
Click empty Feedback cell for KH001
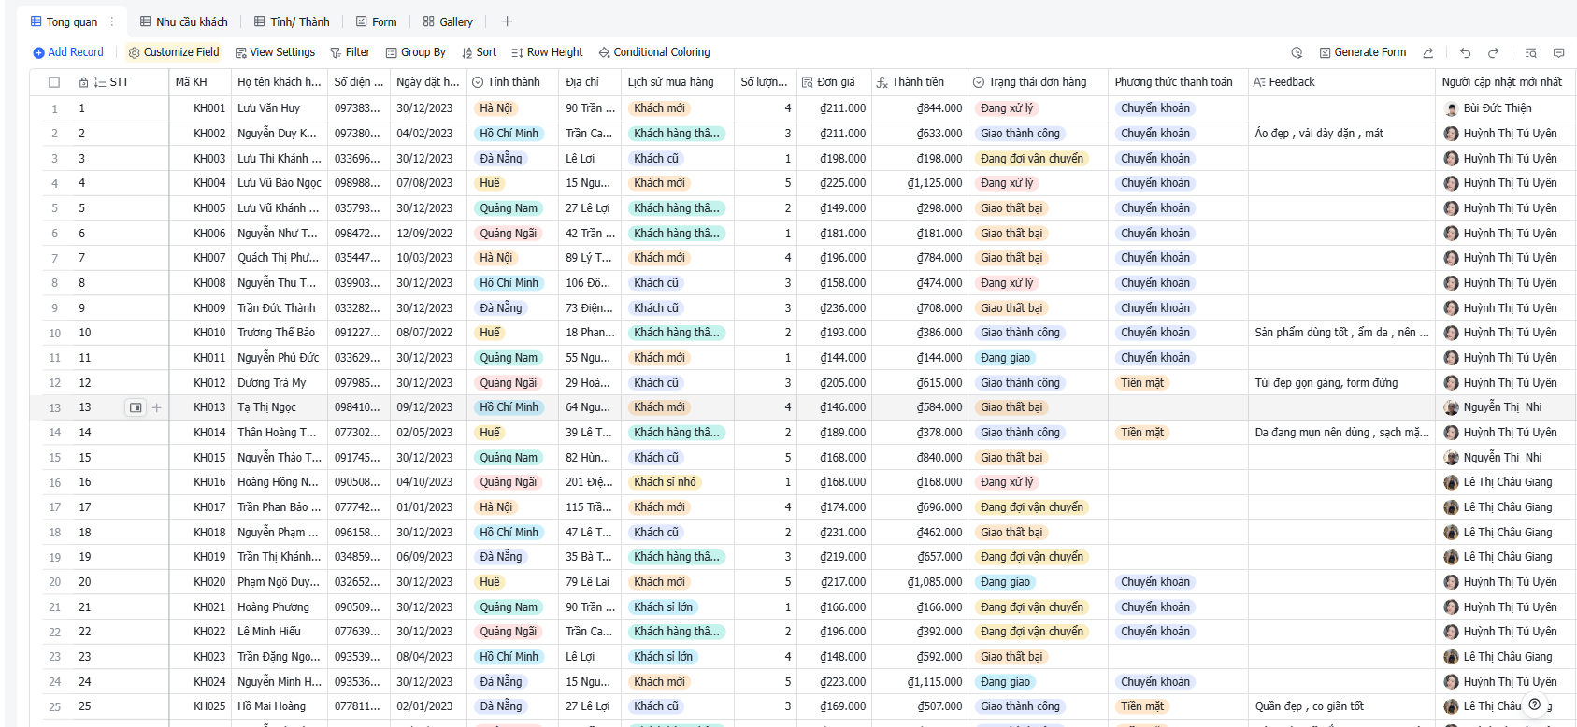pos(1341,108)
